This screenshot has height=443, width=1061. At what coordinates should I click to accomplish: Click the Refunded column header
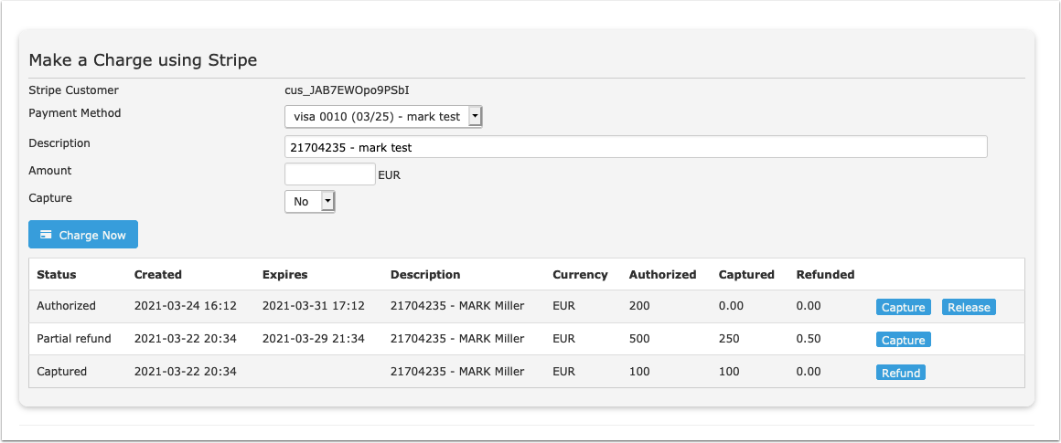pos(826,275)
